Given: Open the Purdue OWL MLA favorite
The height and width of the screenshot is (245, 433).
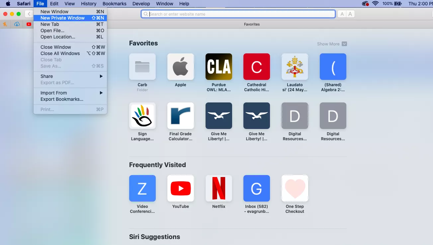Looking at the screenshot, I should coord(219,67).
